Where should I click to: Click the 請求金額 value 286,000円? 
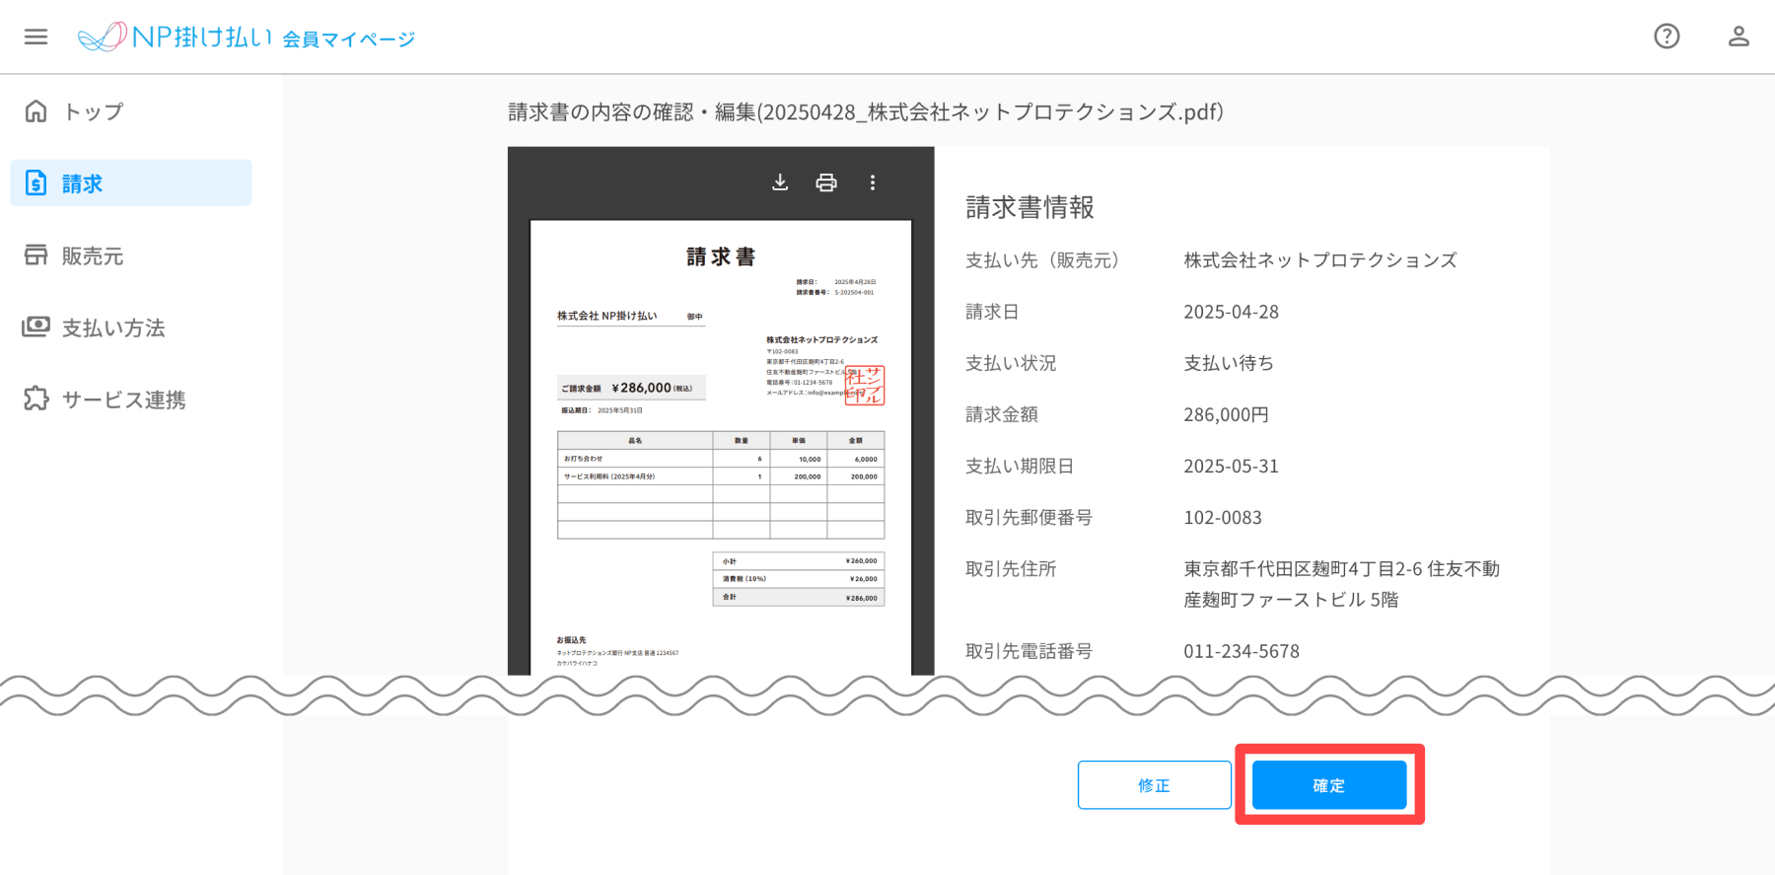1226,414
